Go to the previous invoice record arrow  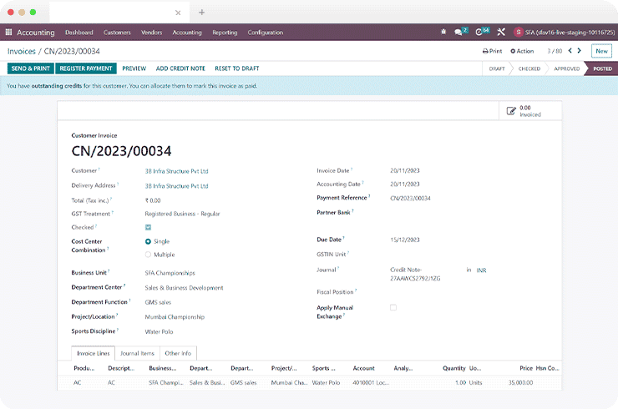click(570, 51)
